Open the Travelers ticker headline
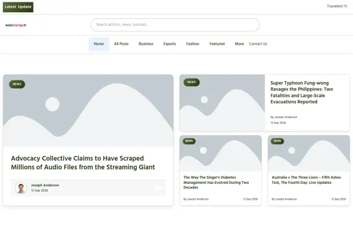353x232 pixels. coord(337,6)
